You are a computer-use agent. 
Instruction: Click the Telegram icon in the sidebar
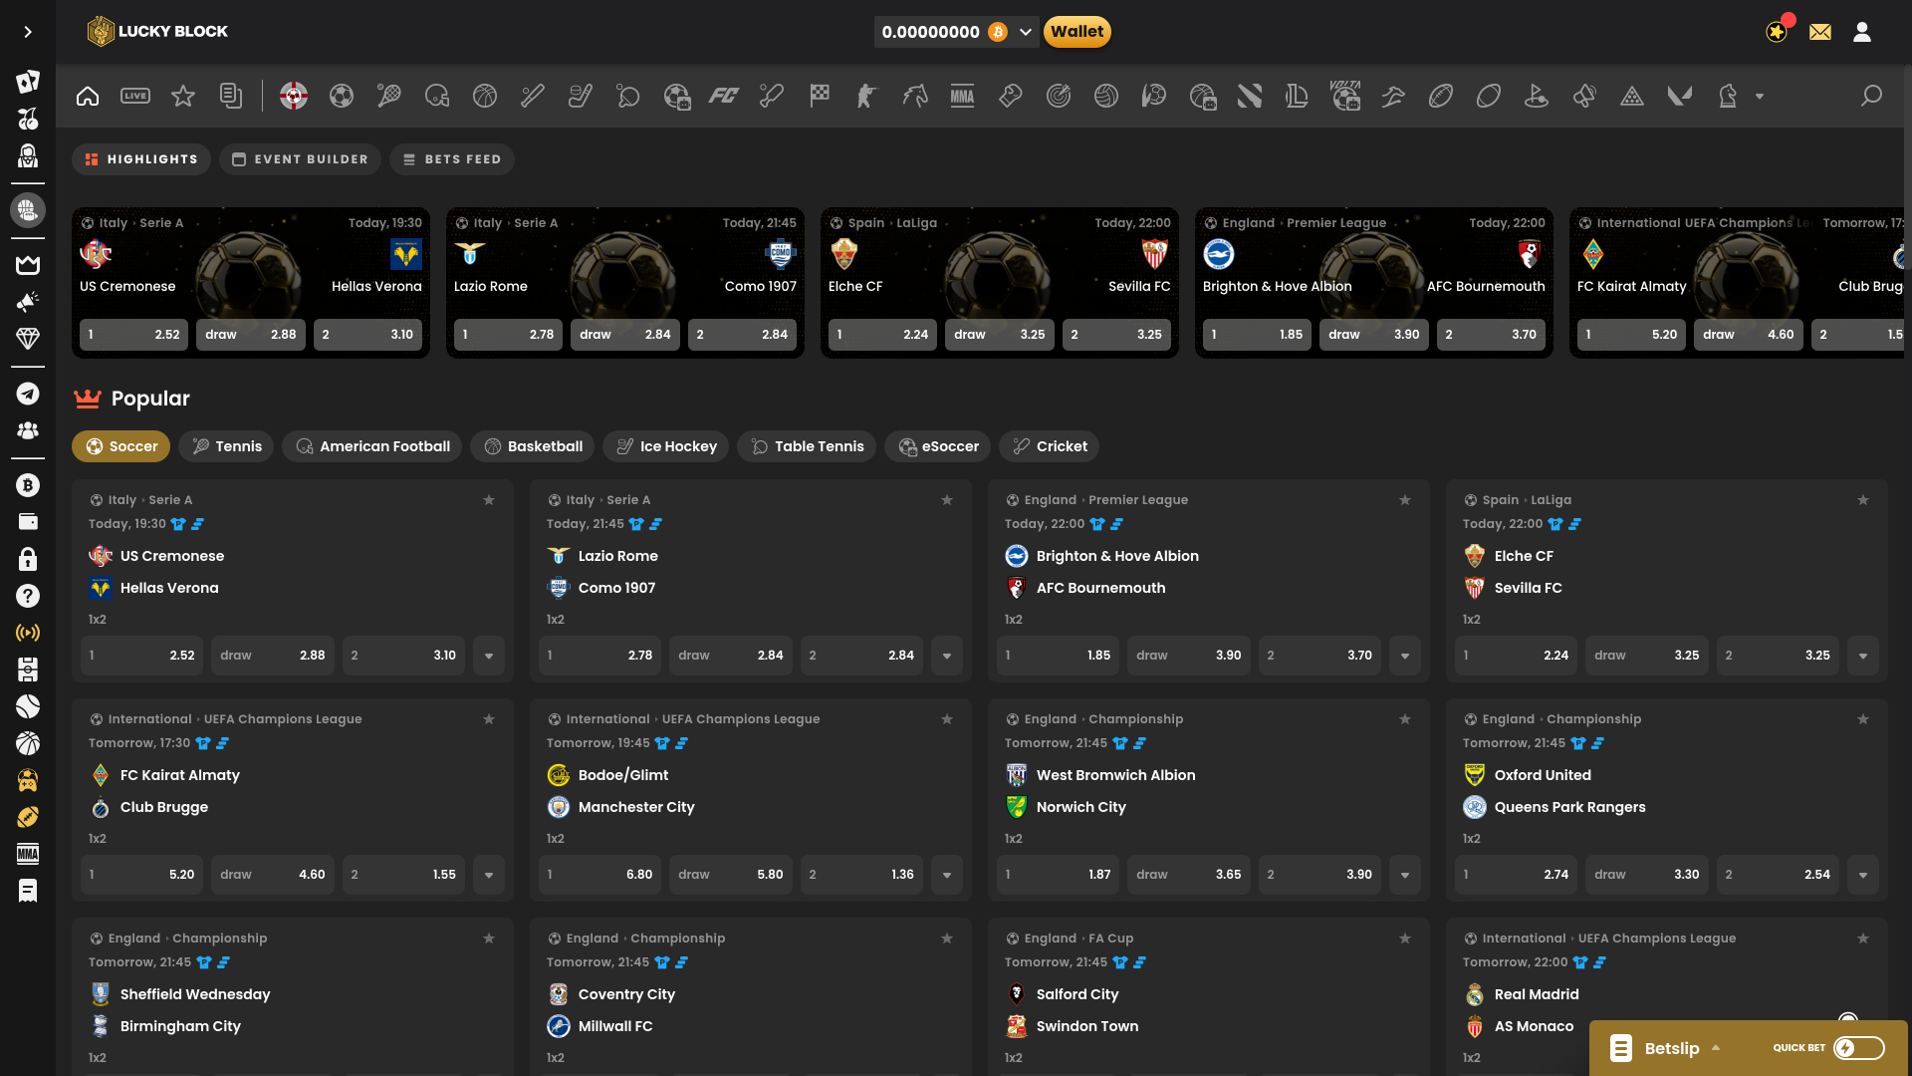pos(28,394)
